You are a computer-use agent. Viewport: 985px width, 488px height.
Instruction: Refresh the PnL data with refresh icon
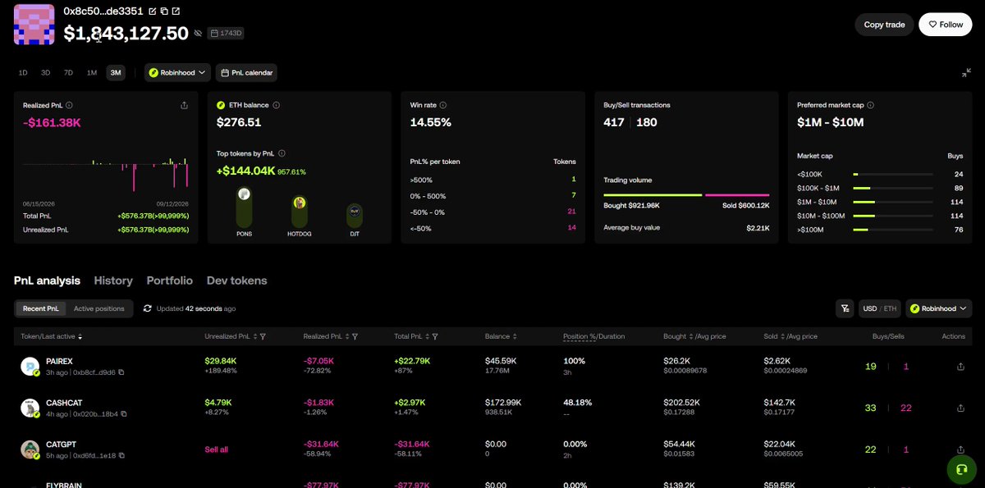coord(148,308)
